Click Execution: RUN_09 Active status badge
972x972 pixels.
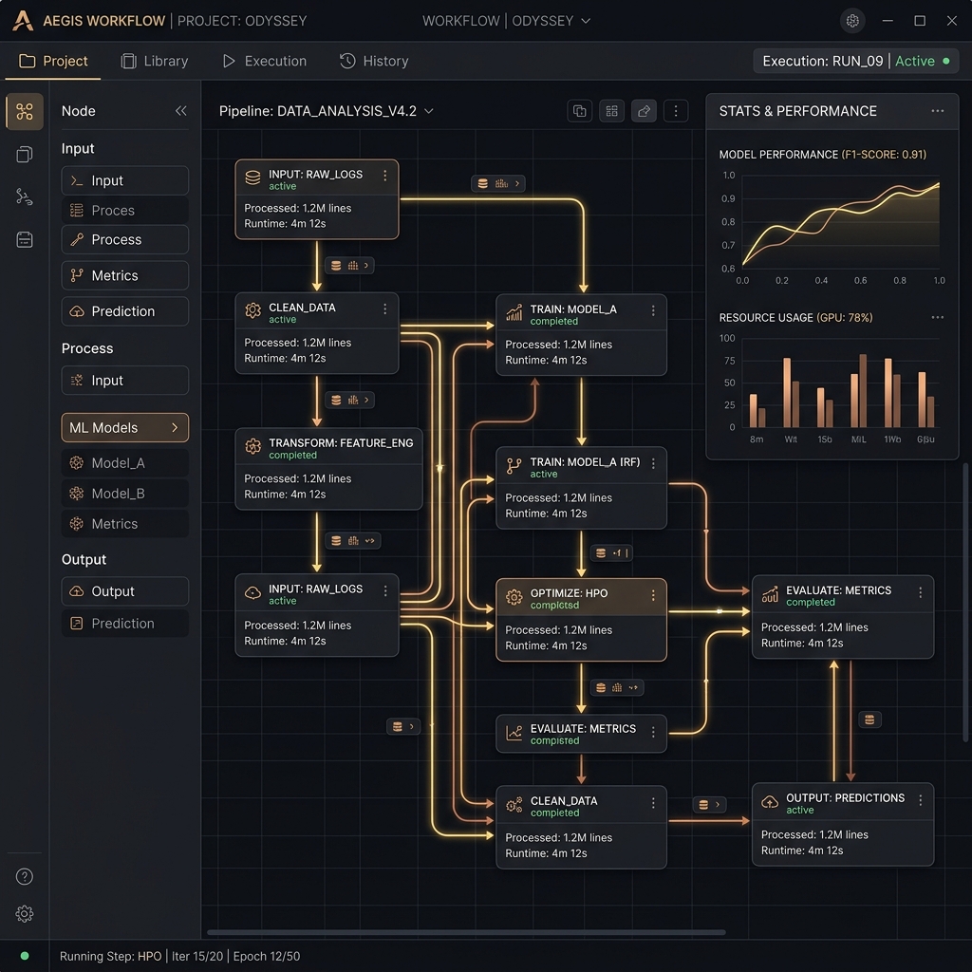(x=855, y=61)
